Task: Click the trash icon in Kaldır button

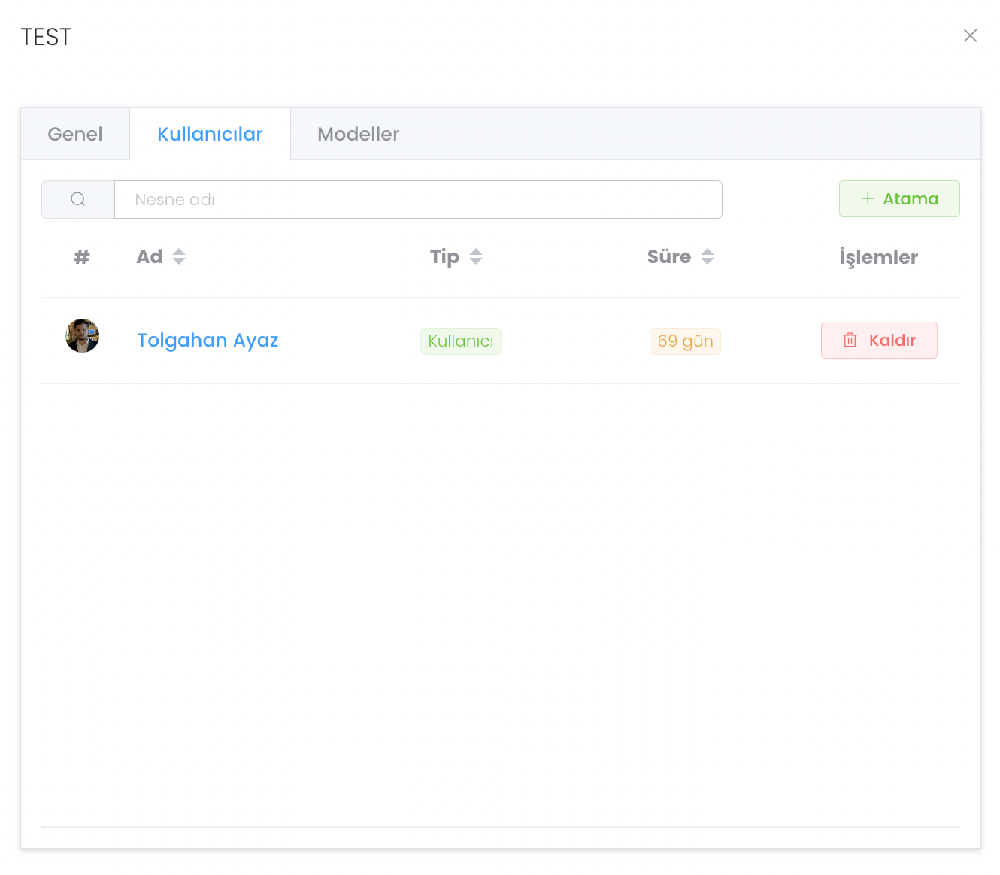Action: pos(850,340)
